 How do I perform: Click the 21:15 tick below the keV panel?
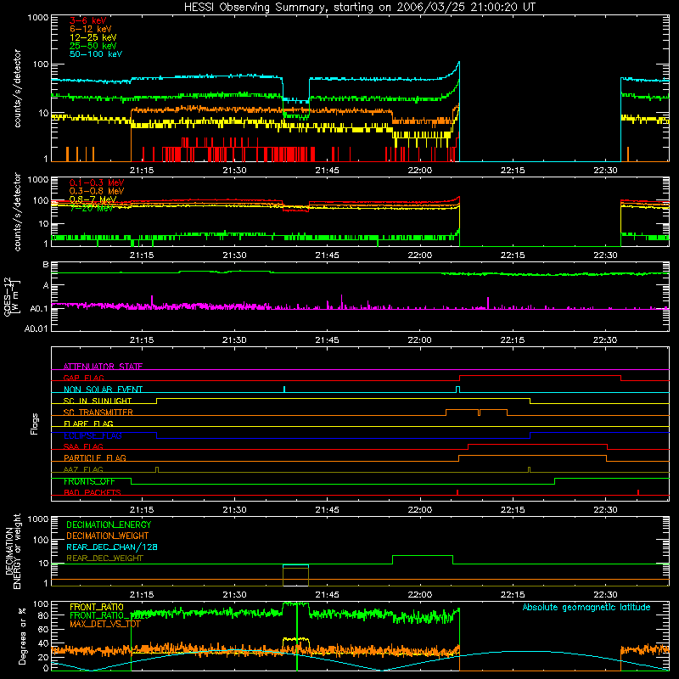(142, 171)
